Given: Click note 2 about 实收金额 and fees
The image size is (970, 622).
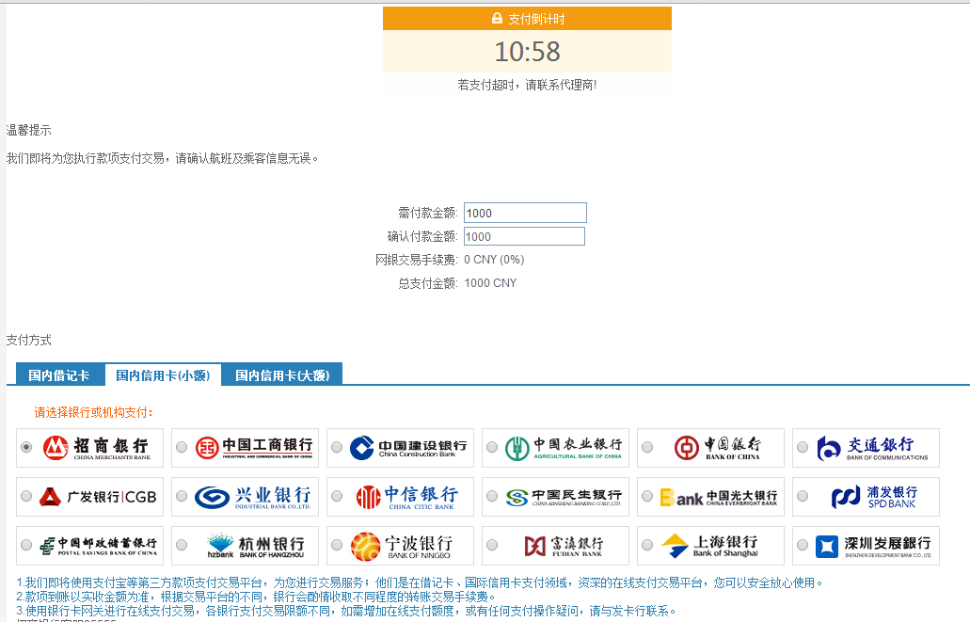Looking at the screenshot, I should 256,597.
